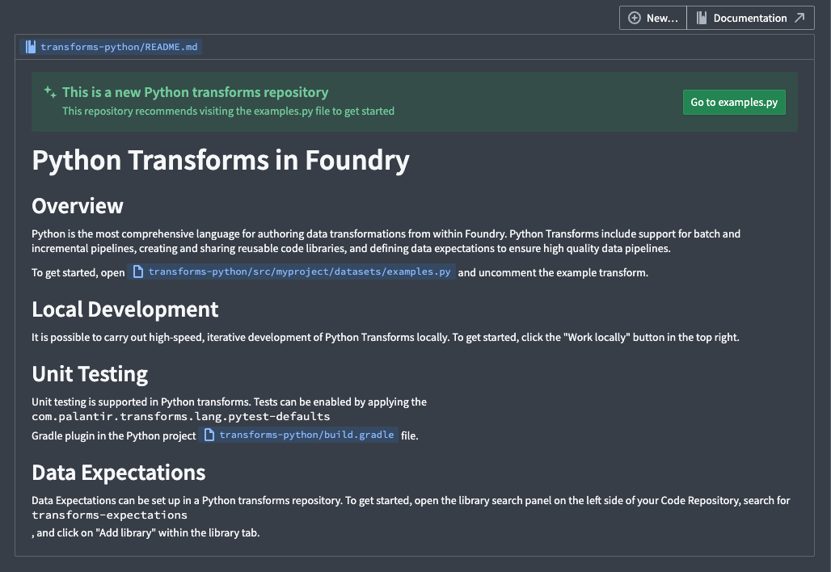Click the Overview heading
Screen dimensions: 831x572
pyautogui.click(x=78, y=206)
